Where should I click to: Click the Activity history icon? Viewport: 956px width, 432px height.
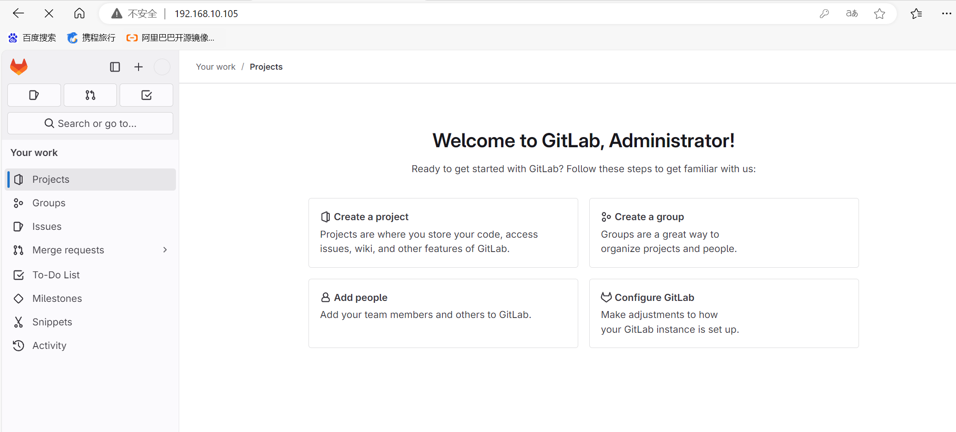pos(18,346)
